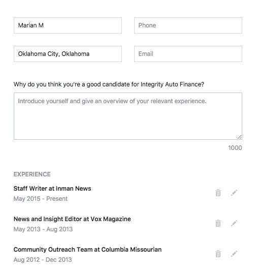The height and width of the screenshot is (273, 258).
Task: Click the EXPERIENCE section heading
Action: click(x=32, y=174)
